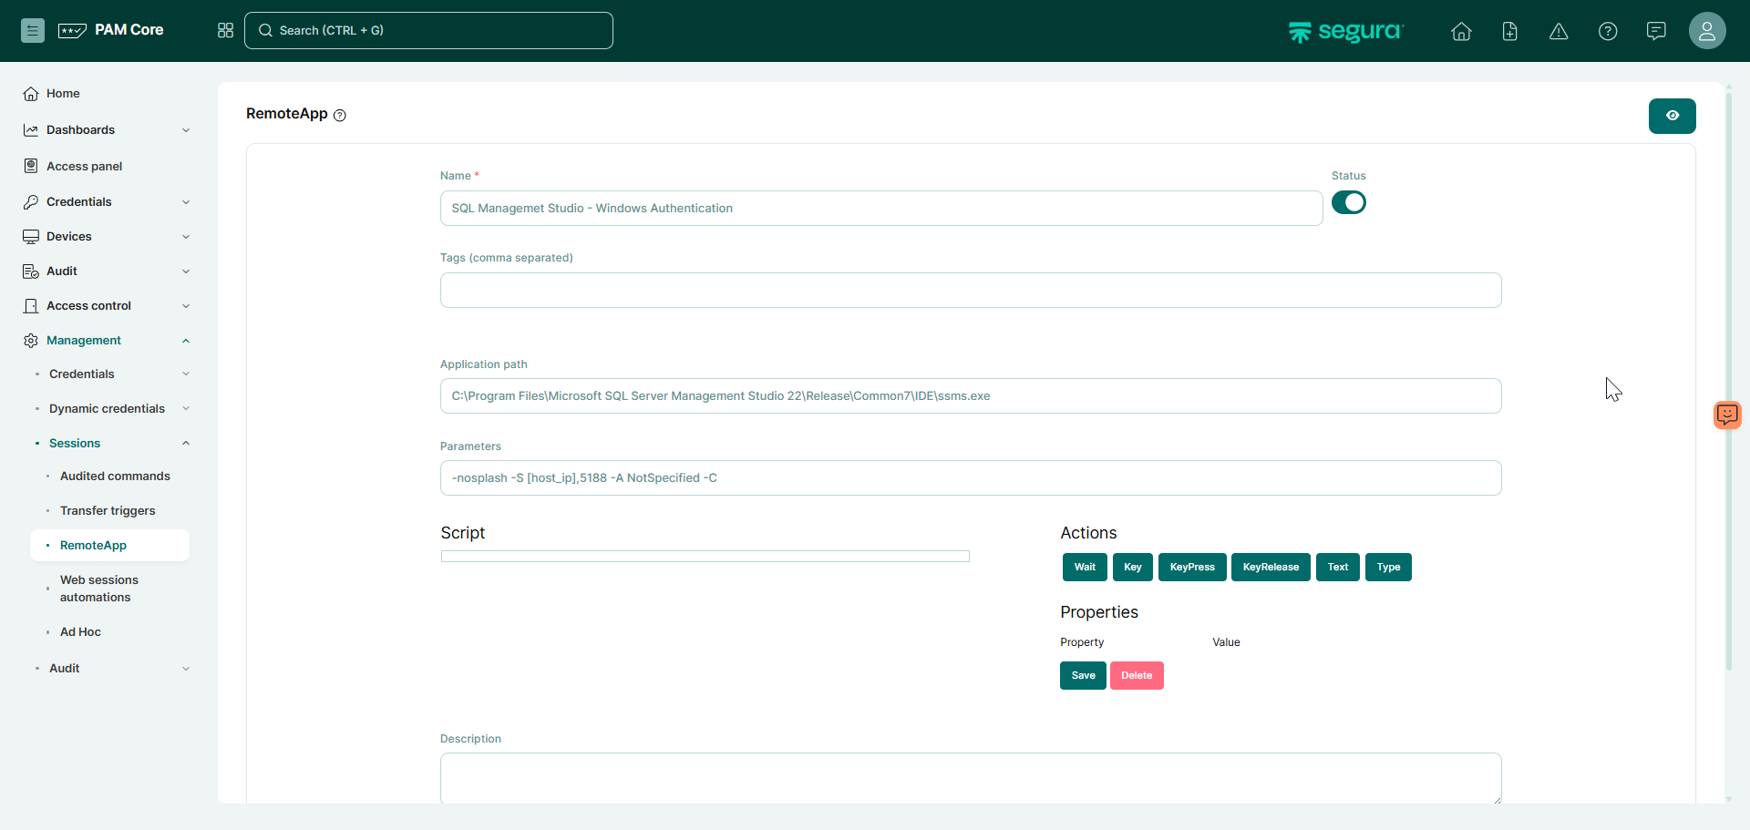Select Web sessions automations item

click(99, 589)
